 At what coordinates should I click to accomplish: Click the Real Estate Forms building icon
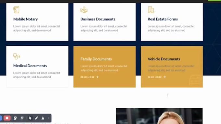click(x=151, y=10)
